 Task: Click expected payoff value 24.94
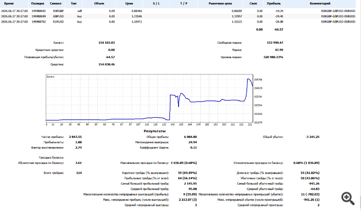193,142
